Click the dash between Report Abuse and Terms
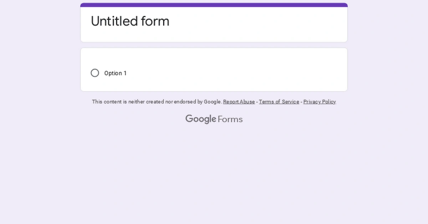 coord(257,102)
